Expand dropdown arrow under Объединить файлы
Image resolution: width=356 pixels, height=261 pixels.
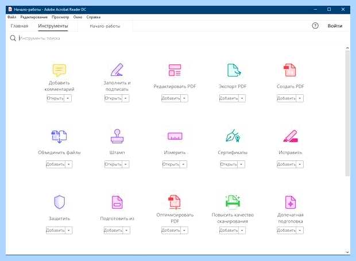[68, 164]
